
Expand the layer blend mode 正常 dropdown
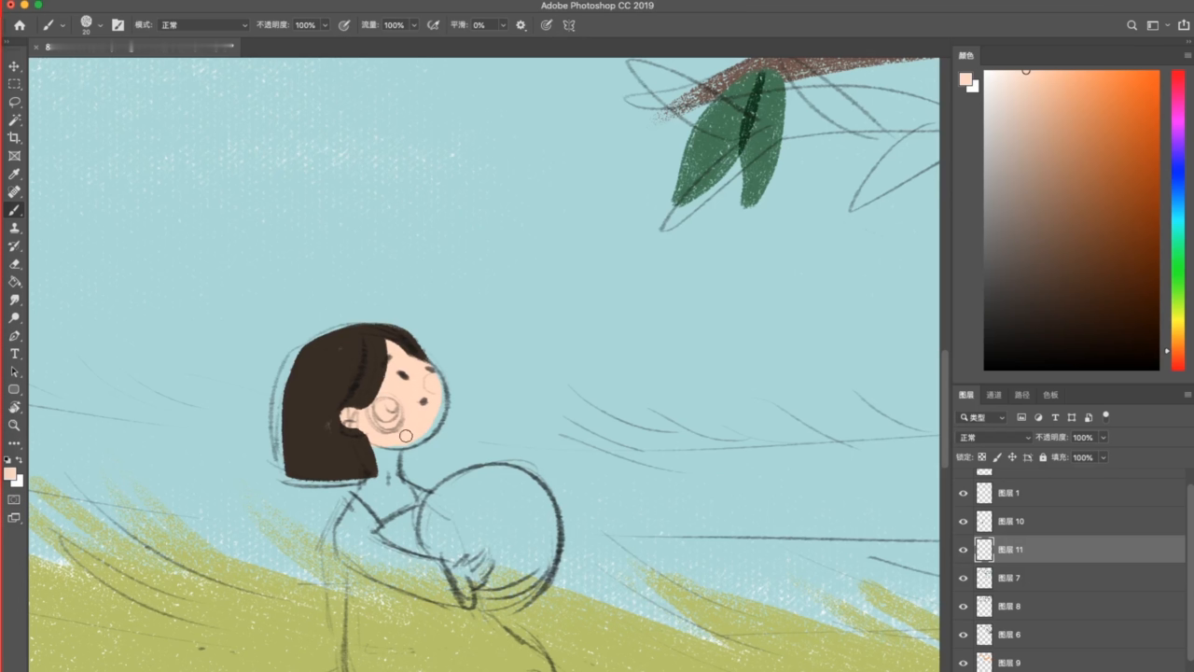pos(994,438)
